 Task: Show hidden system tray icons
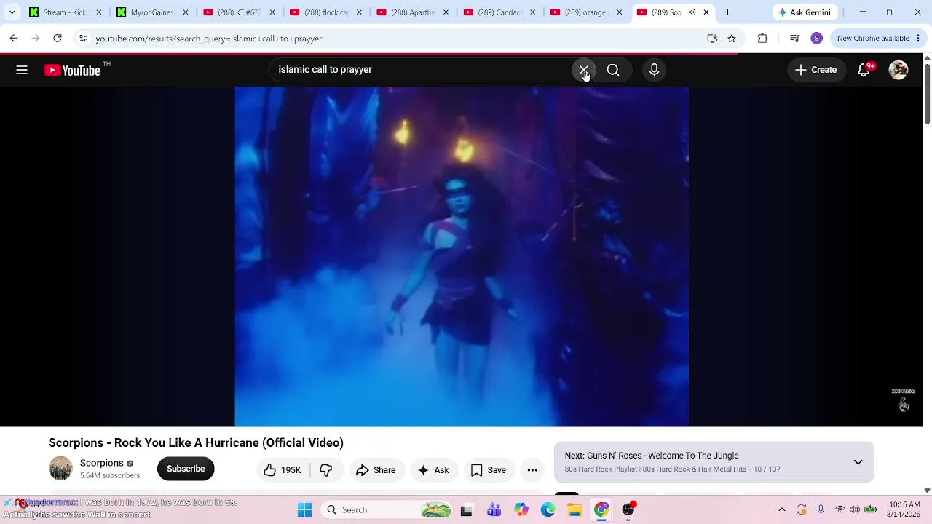pos(782,510)
